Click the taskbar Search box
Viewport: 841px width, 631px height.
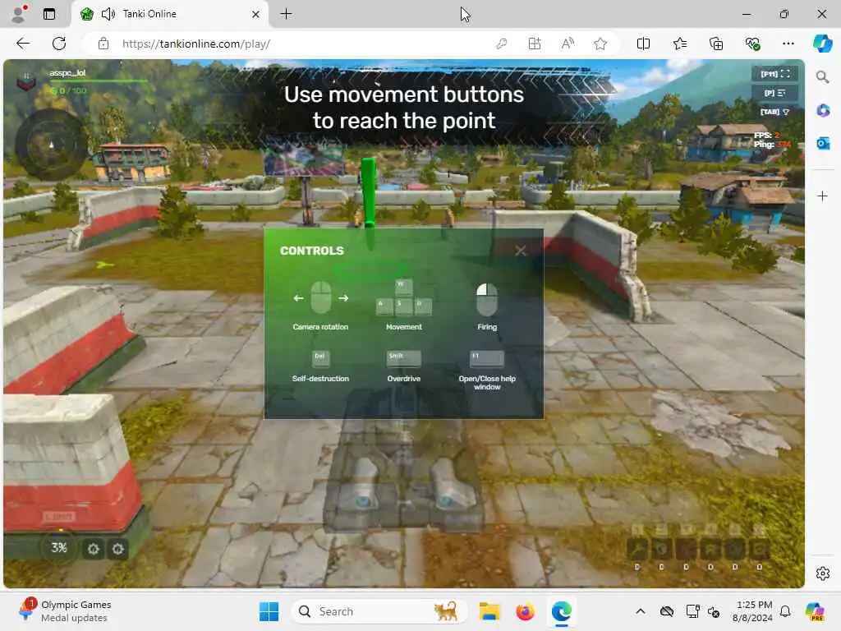click(x=379, y=611)
